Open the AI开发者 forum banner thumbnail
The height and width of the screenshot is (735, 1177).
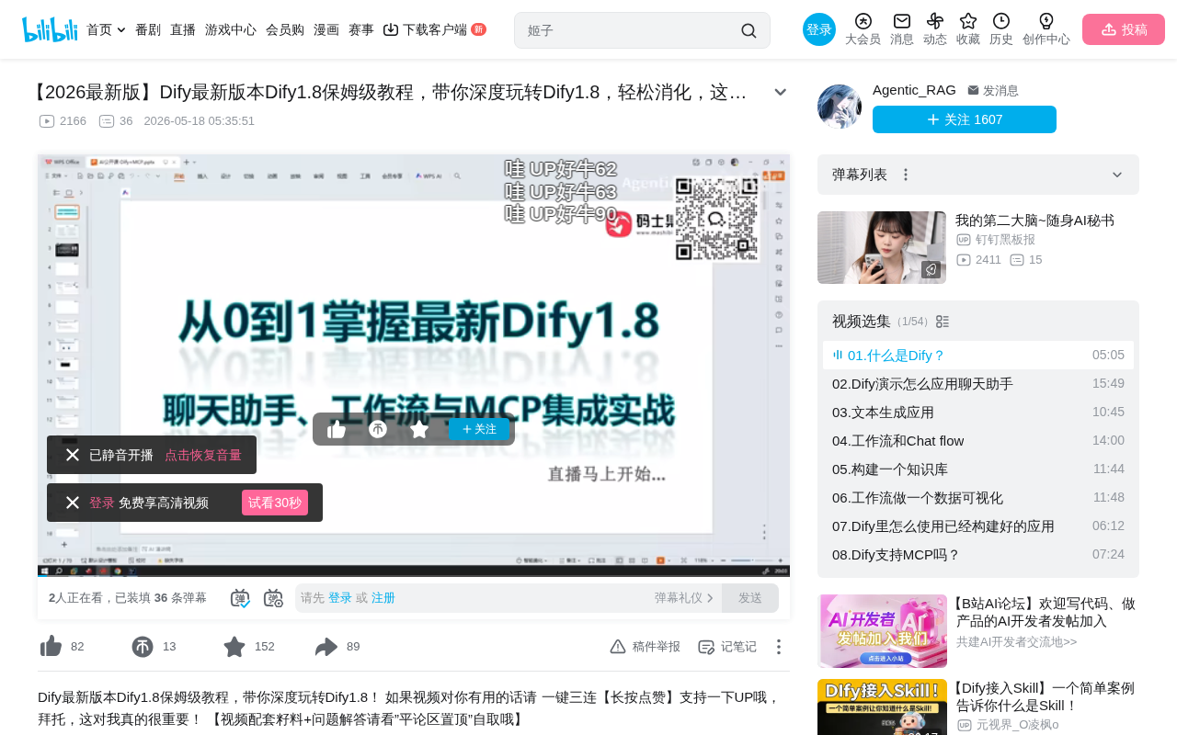pos(882,631)
